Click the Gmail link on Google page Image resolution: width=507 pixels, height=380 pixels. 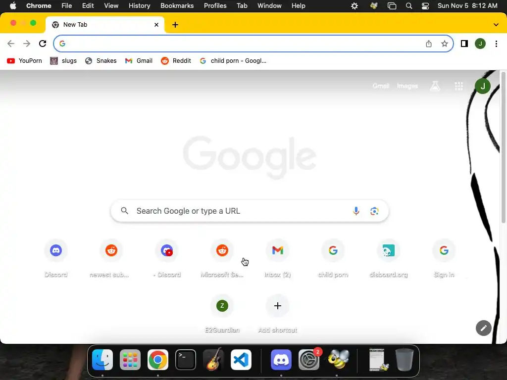(x=381, y=86)
